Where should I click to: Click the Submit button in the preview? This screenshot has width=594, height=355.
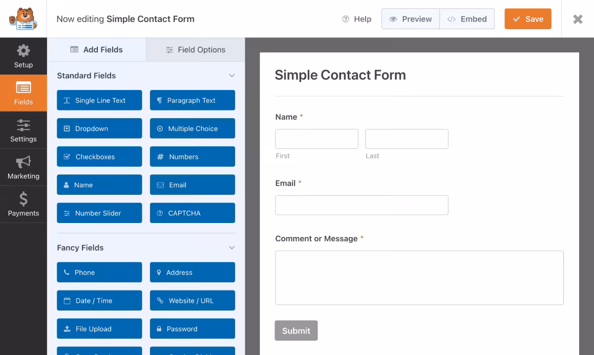point(296,330)
